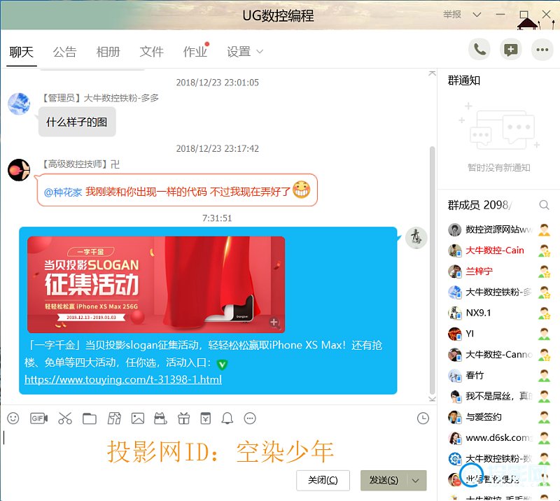Image resolution: width=560 pixels, height=501 pixels.
Task: Click the bell notification icon
Action: pos(227,418)
